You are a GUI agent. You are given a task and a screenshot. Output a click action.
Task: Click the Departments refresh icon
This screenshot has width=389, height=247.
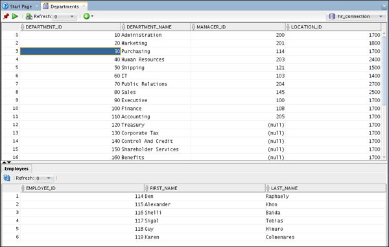[x=29, y=16]
